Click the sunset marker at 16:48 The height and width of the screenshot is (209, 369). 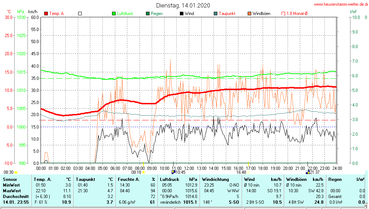[x=249, y=172]
